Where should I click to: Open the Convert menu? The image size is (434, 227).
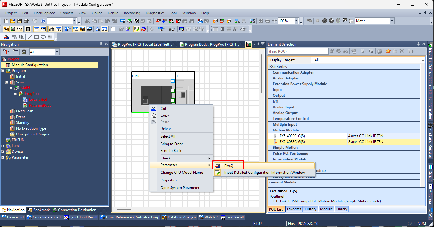pyautogui.click(x=67, y=13)
